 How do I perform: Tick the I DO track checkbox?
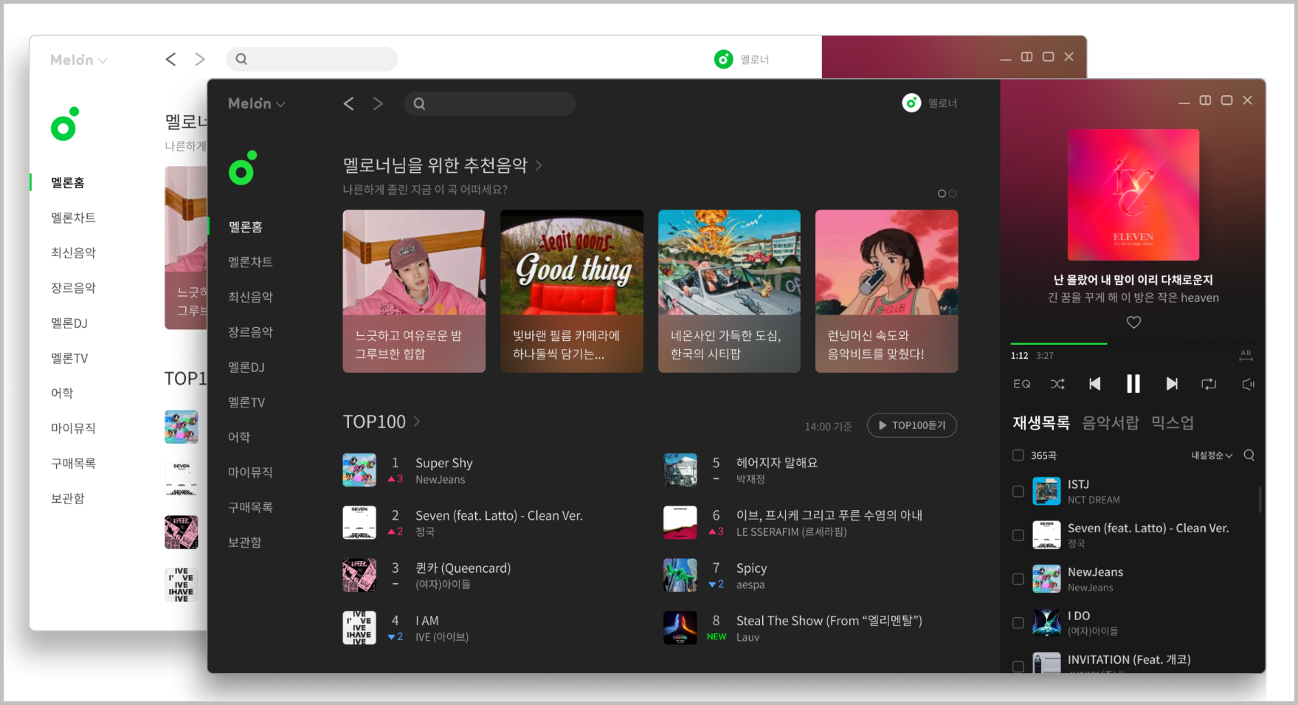tap(1018, 623)
